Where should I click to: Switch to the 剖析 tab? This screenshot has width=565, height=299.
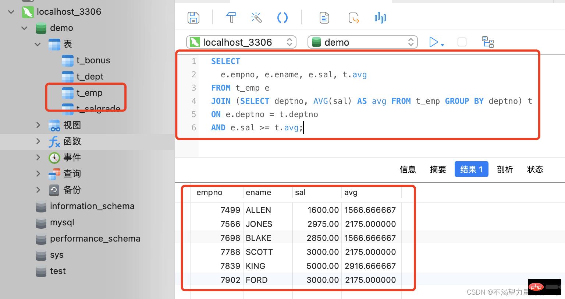pyautogui.click(x=505, y=169)
